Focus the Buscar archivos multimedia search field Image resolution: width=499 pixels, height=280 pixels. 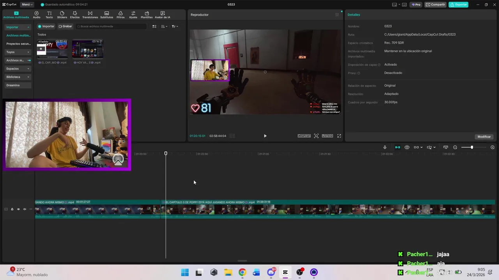pos(111,26)
